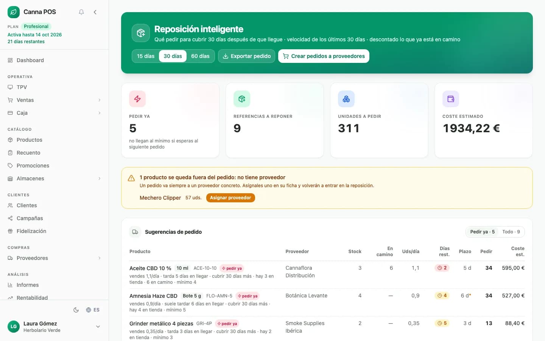The image size is (545, 341).
Task: Expand the Almacenes submenu
Action: click(54, 178)
